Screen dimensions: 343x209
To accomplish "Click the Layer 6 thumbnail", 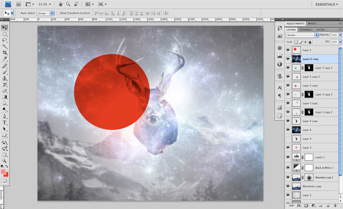I will [296, 129].
